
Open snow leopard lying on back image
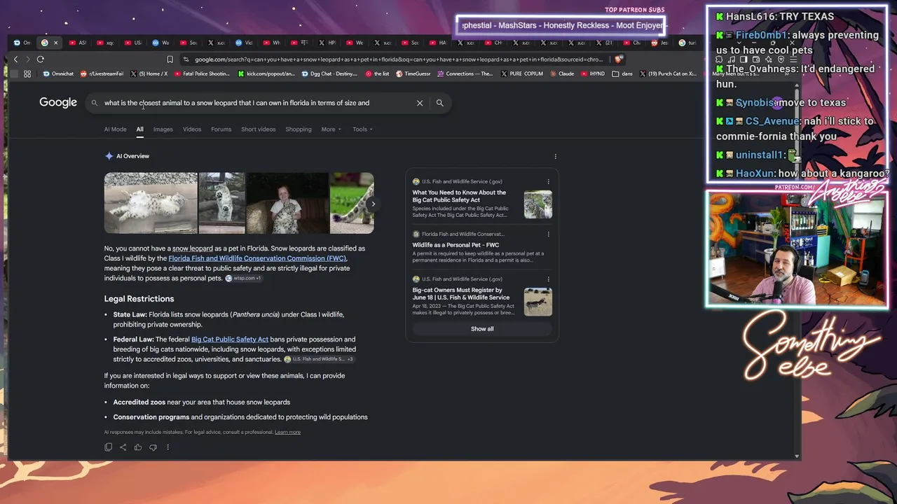tap(151, 203)
